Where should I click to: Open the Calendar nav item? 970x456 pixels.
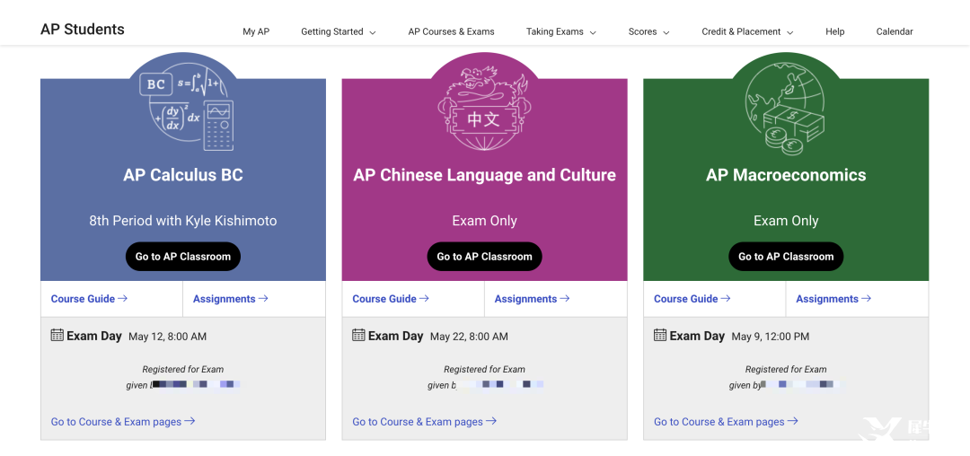tap(895, 31)
